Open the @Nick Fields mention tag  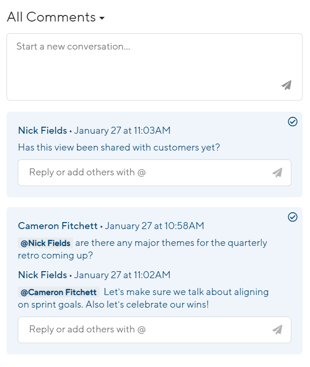pos(45,243)
